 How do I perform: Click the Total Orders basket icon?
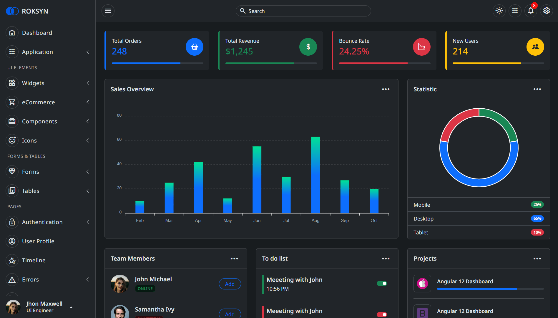(195, 47)
